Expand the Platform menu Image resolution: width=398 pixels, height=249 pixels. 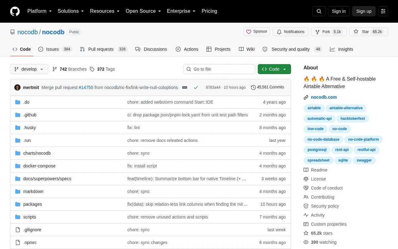coord(39,11)
